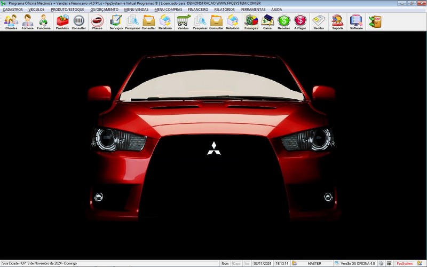Click the Caixa cash book icon

point(267,21)
